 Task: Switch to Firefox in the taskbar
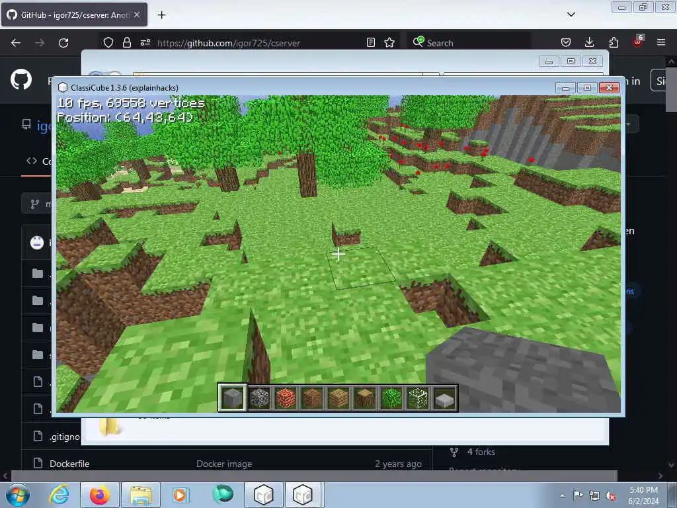[x=100, y=495]
